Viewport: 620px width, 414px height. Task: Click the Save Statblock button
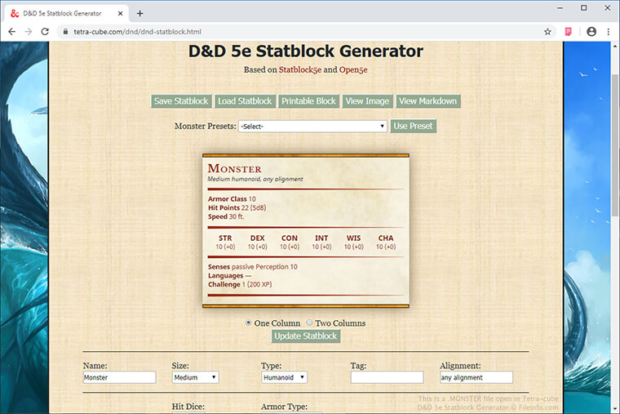tap(180, 101)
